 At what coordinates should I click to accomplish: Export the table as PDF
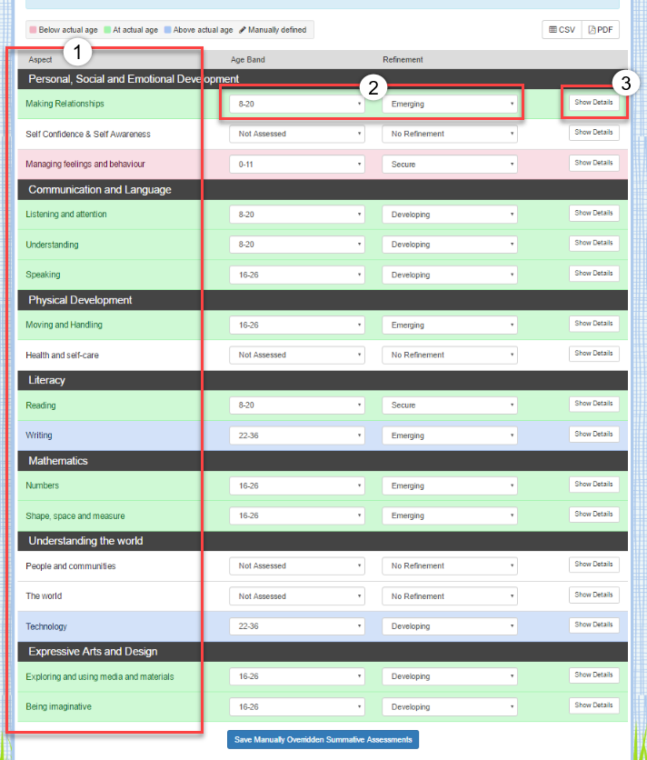(x=601, y=30)
